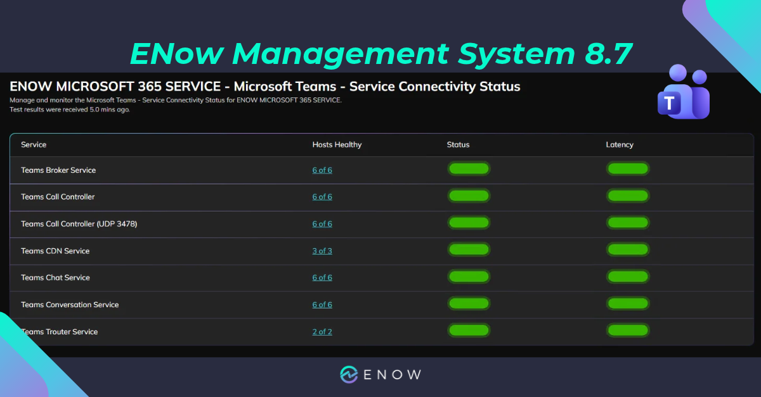Click the Latency indicator for Teams Trouter Service
The width and height of the screenshot is (761, 397).
point(628,331)
